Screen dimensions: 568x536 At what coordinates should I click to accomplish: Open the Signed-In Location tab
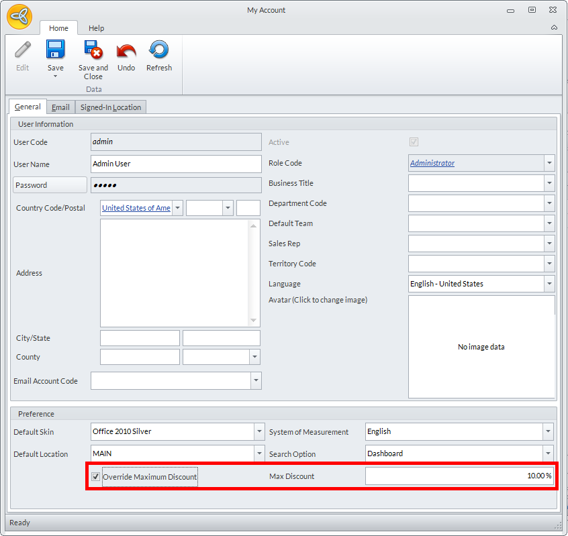coord(111,107)
